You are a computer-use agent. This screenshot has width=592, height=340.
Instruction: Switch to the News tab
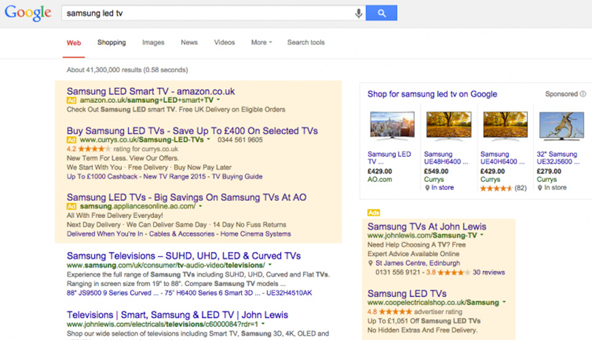pyautogui.click(x=189, y=42)
